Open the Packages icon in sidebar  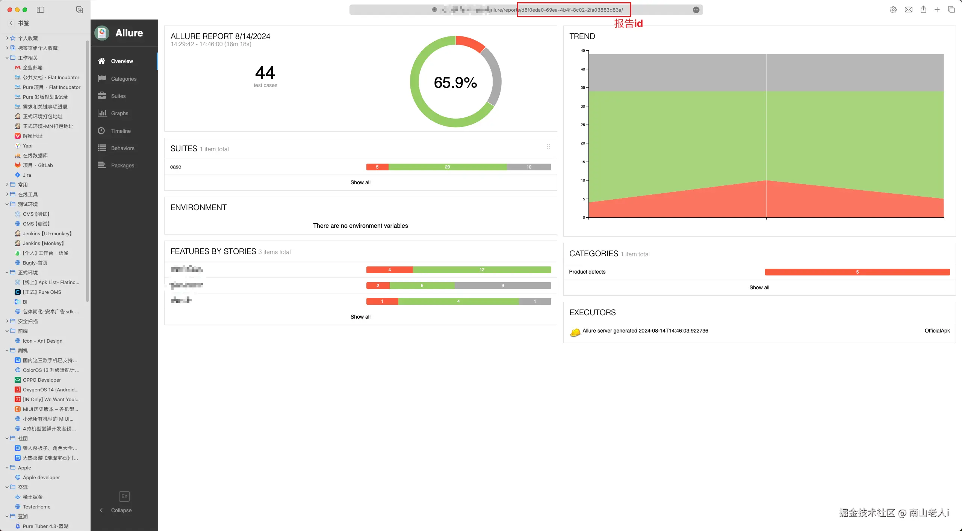pos(102,165)
